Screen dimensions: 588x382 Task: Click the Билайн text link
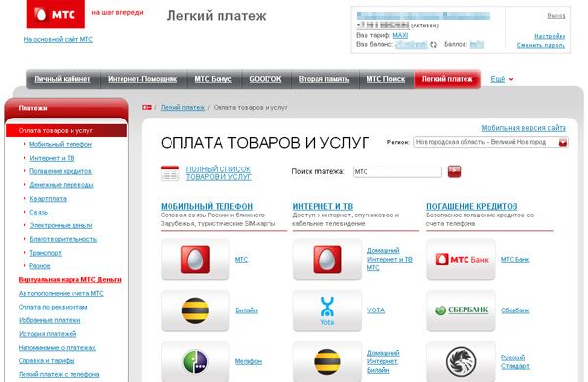tap(246, 310)
